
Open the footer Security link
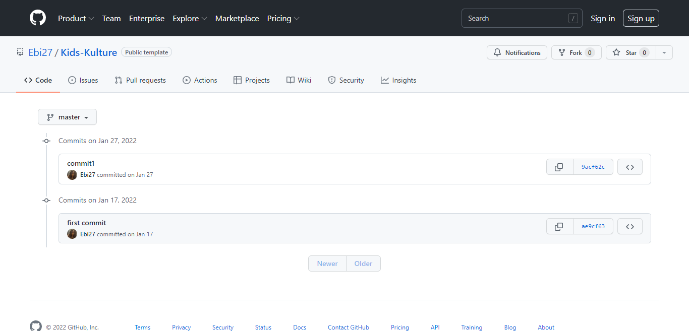(x=223, y=327)
